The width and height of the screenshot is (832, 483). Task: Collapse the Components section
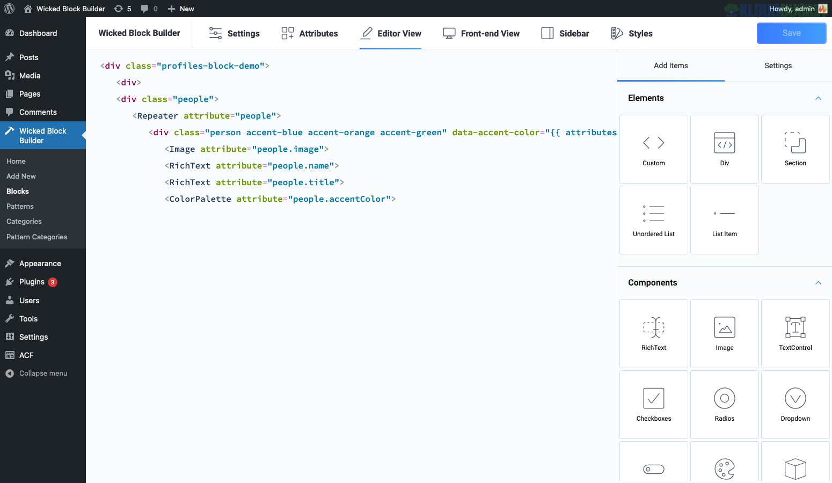click(x=818, y=283)
